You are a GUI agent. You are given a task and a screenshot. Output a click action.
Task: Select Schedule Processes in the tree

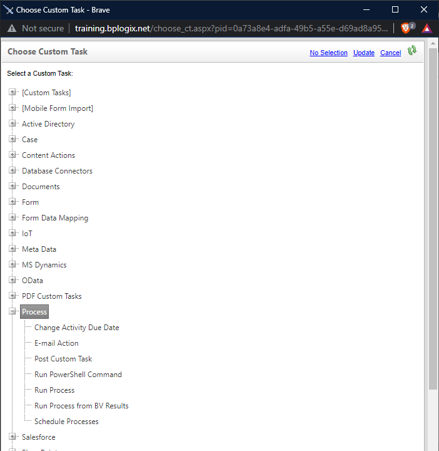66,422
